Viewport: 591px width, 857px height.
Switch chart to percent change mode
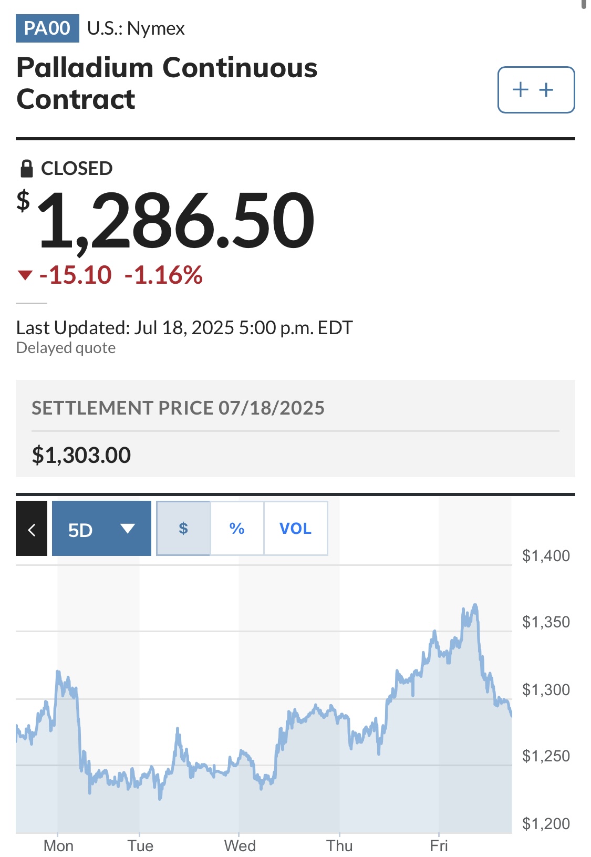pyautogui.click(x=237, y=529)
